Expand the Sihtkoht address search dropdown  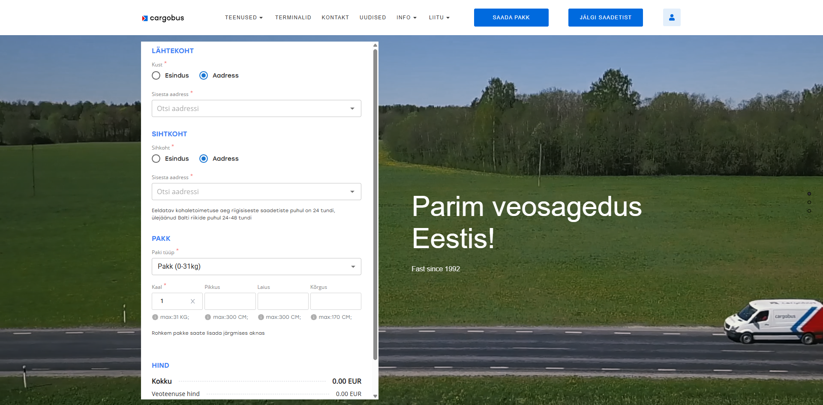click(352, 192)
